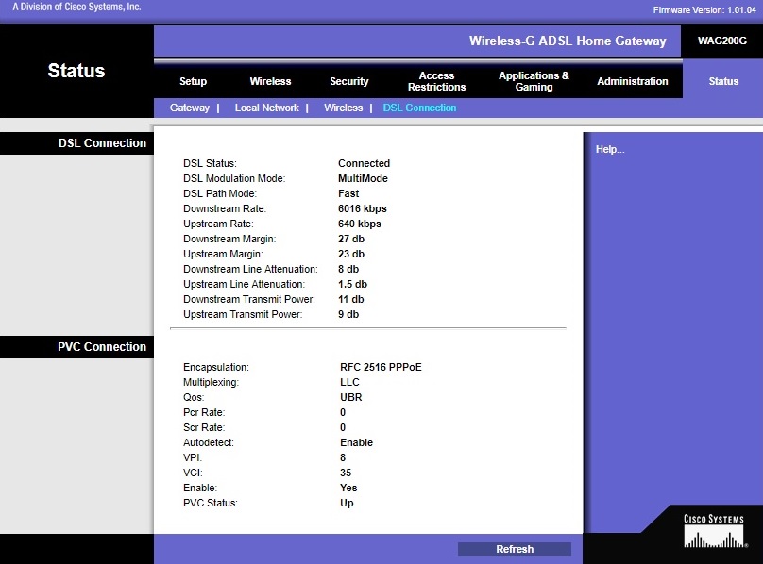
Task: Go to the Wireless main navigation tab
Action: pos(270,81)
